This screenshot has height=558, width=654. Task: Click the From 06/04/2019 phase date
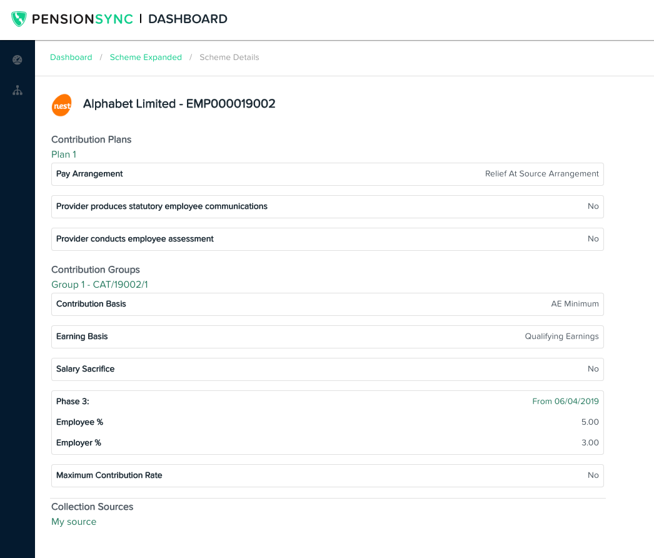565,402
